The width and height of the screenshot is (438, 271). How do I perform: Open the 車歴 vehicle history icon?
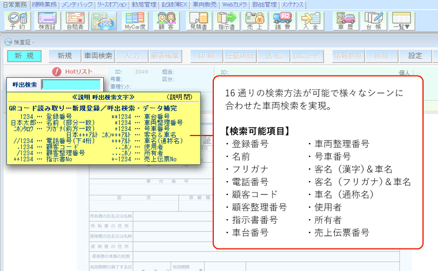345,21
